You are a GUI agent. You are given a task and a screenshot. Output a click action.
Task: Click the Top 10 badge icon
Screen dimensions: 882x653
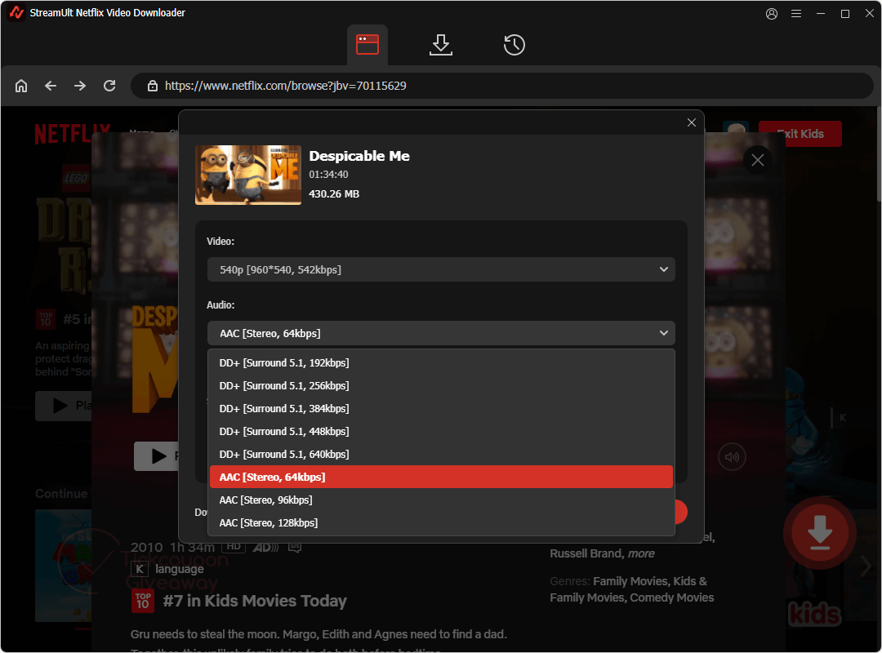142,602
